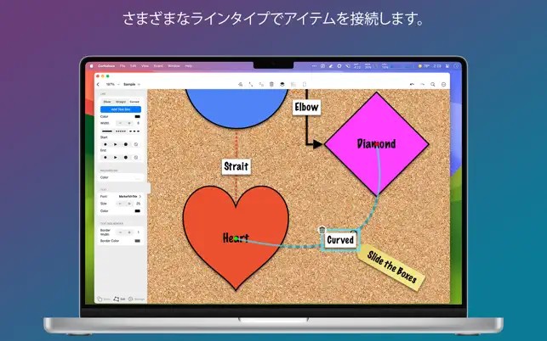
Task: Click the back arrow in the toolbar
Action: pyautogui.click(x=98, y=84)
